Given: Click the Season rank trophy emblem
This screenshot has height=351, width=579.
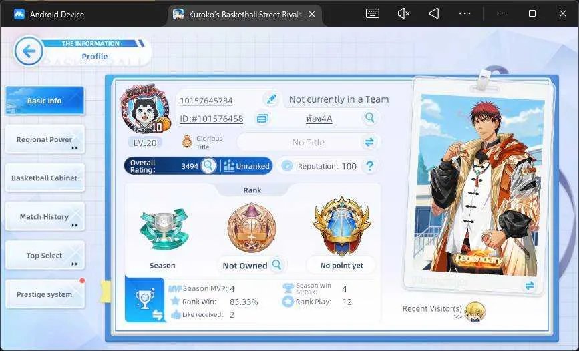Looking at the screenshot, I should [x=164, y=230].
